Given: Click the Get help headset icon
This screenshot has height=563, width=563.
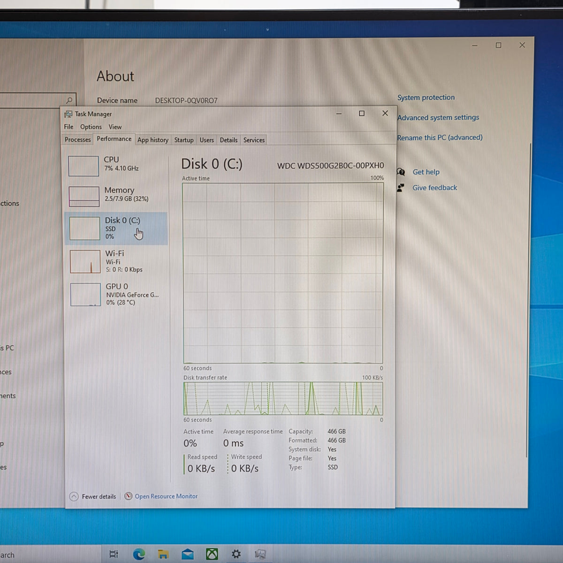Looking at the screenshot, I should pyautogui.click(x=401, y=172).
